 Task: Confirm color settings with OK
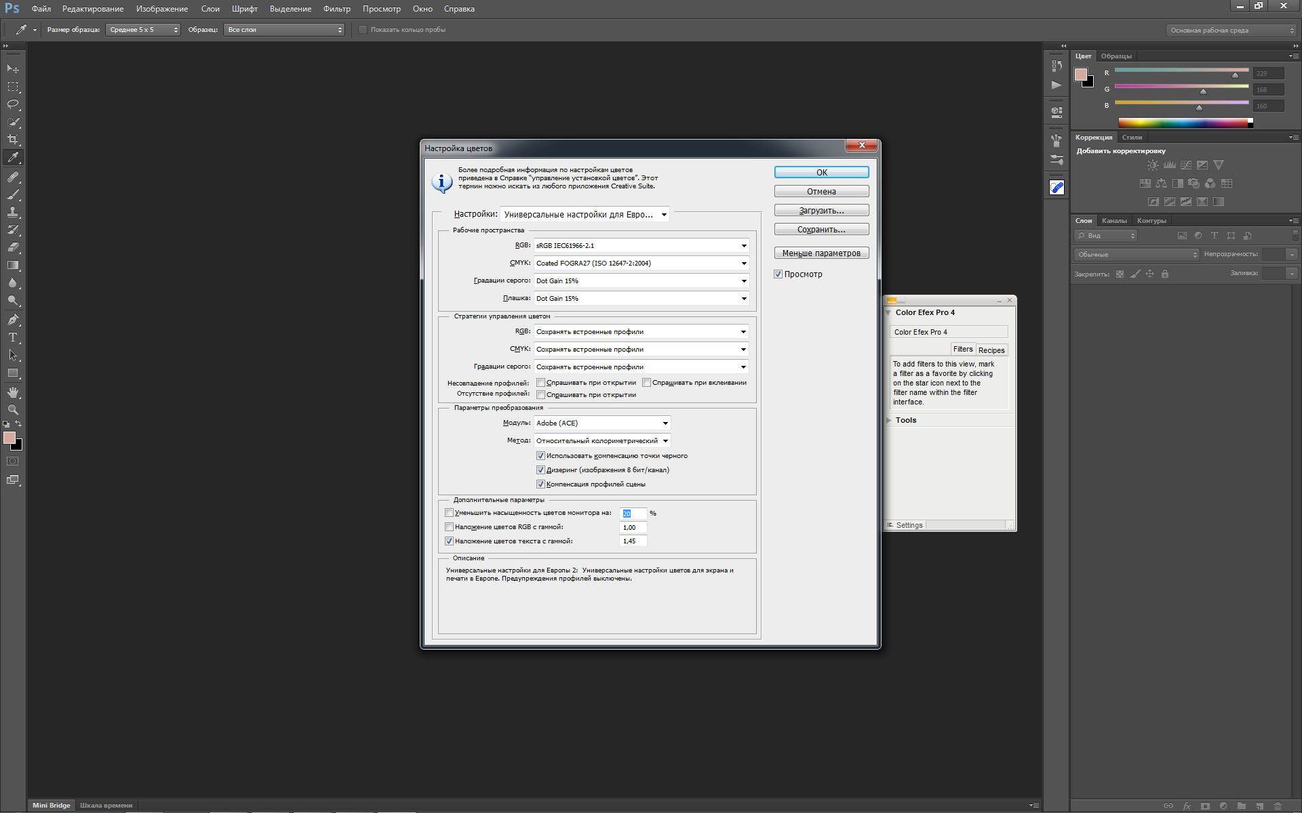click(x=821, y=173)
